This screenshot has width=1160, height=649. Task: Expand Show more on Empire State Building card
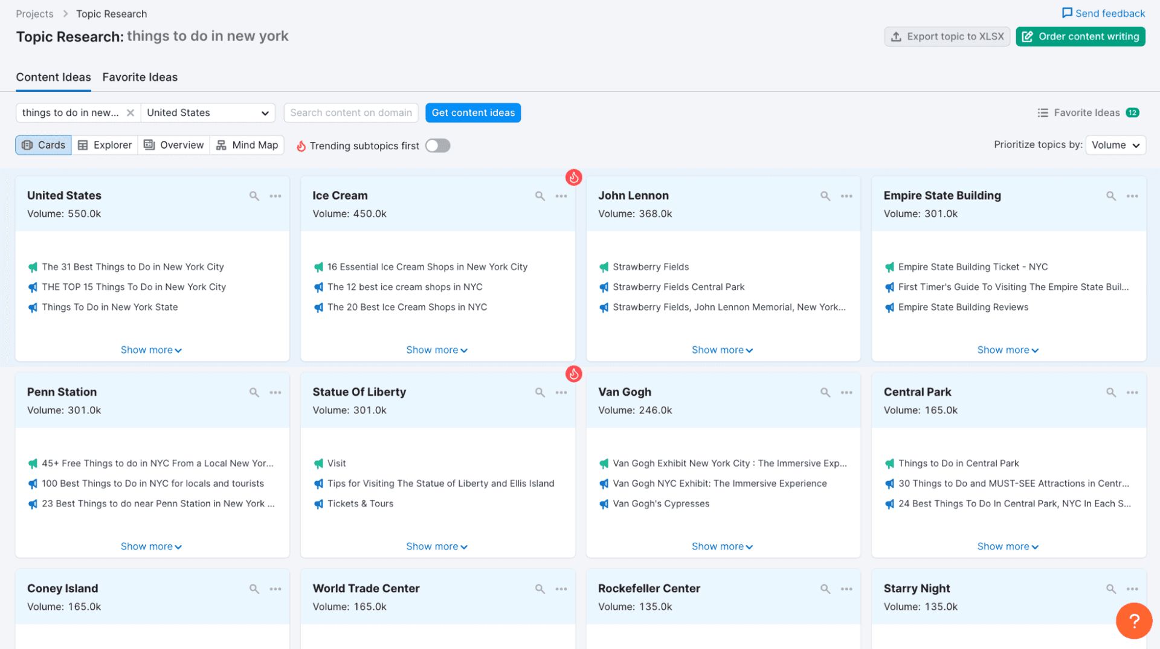[x=1008, y=350]
